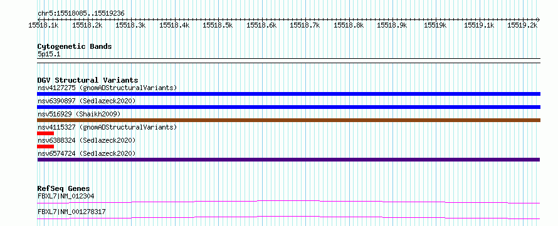Click the 15519k ruler tick label
Image resolution: width=558 pixels, height=226 pixels.
coord(436,25)
